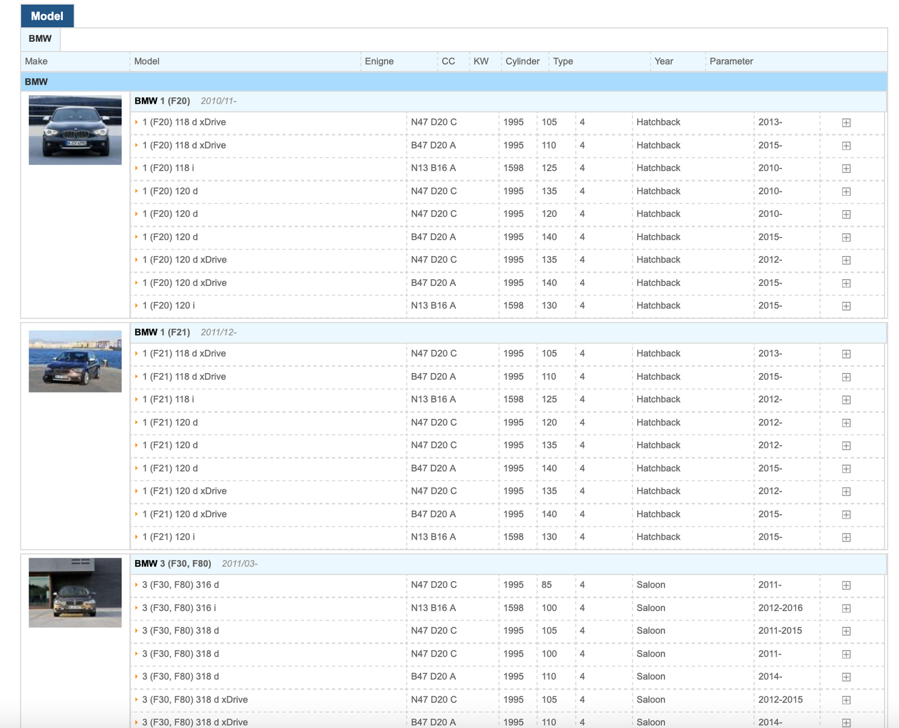Click the Model column header
899x728 pixels.
[x=147, y=61]
